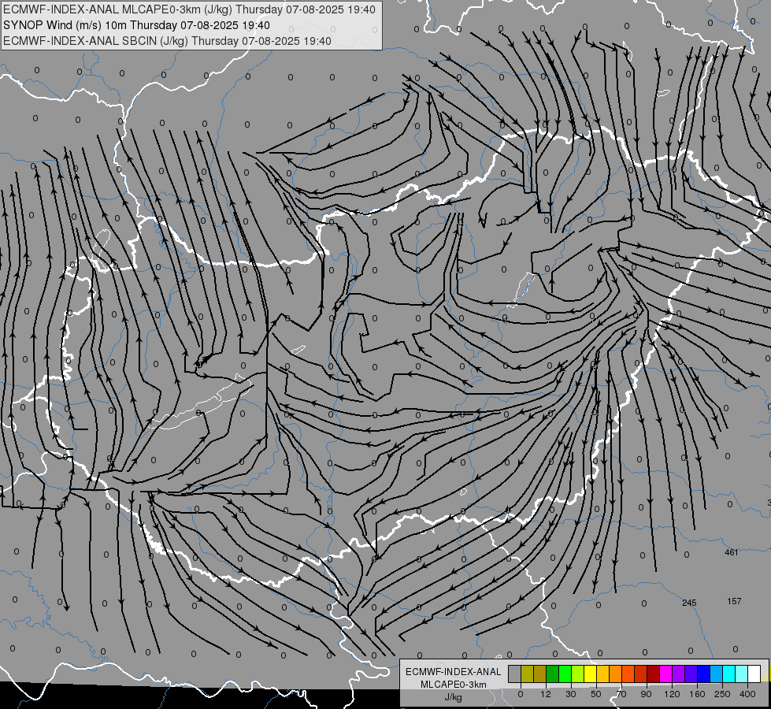Select the pure blue legend swatch

(x=703, y=674)
